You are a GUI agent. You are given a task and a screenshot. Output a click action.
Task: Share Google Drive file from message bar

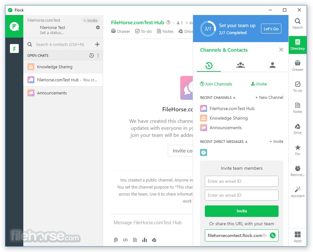[x=154, y=240]
